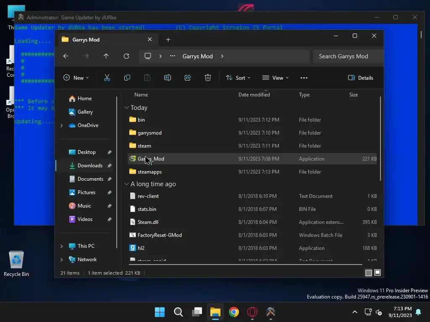430x322 pixels.
Task: Click the network tray icon
Action: tap(368, 312)
